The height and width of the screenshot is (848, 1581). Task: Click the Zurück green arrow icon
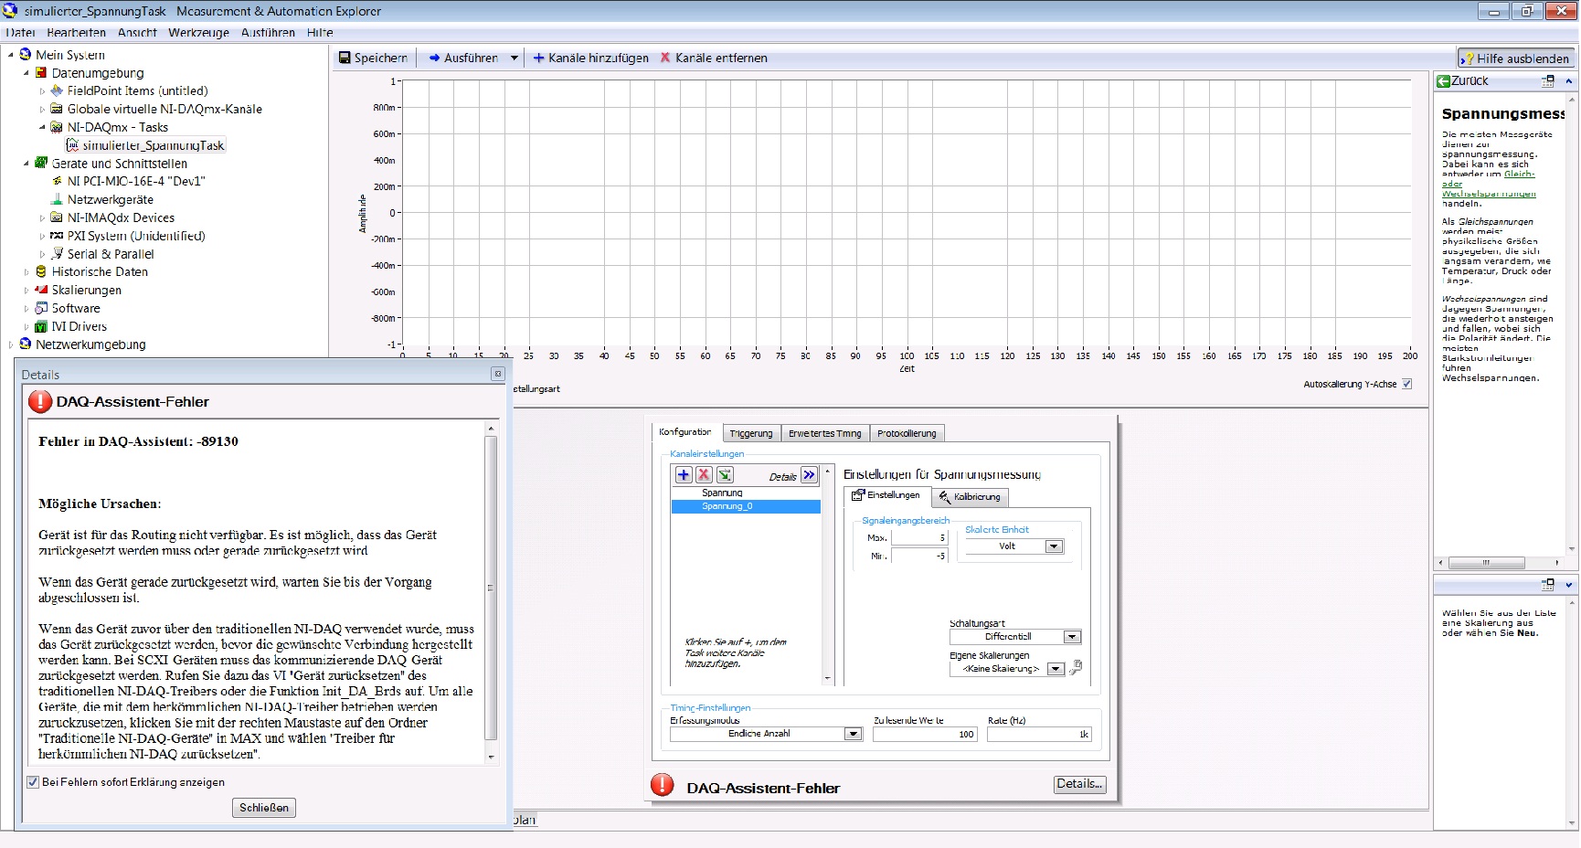[1443, 81]
